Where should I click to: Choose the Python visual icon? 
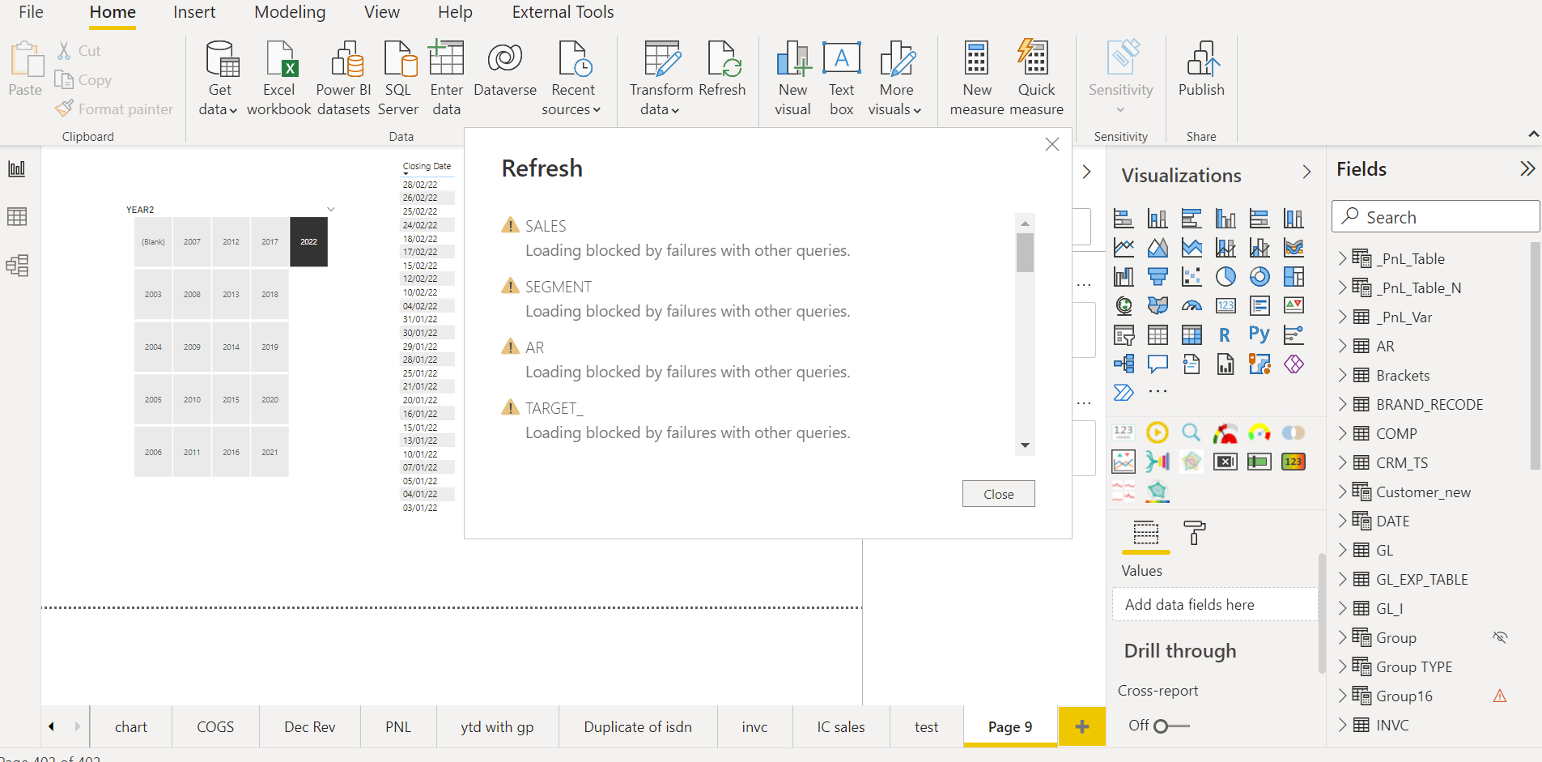[x=1260, y=334]
